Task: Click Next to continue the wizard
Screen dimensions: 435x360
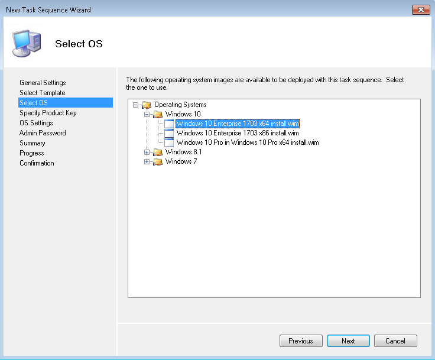Action: tap(348, 341)
